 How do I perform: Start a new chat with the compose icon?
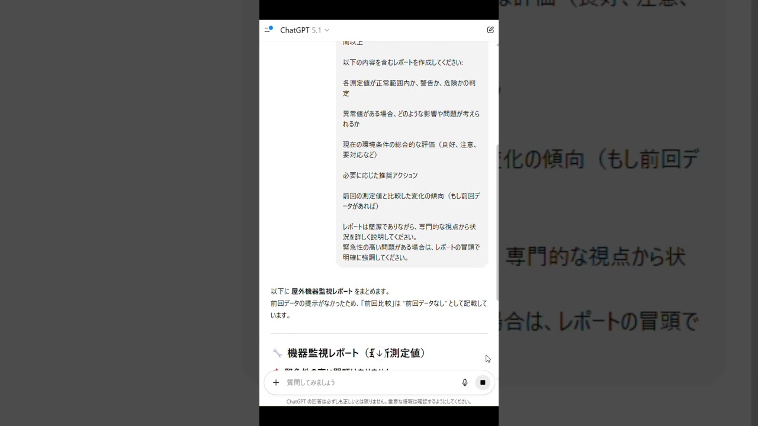click(490, 30)
